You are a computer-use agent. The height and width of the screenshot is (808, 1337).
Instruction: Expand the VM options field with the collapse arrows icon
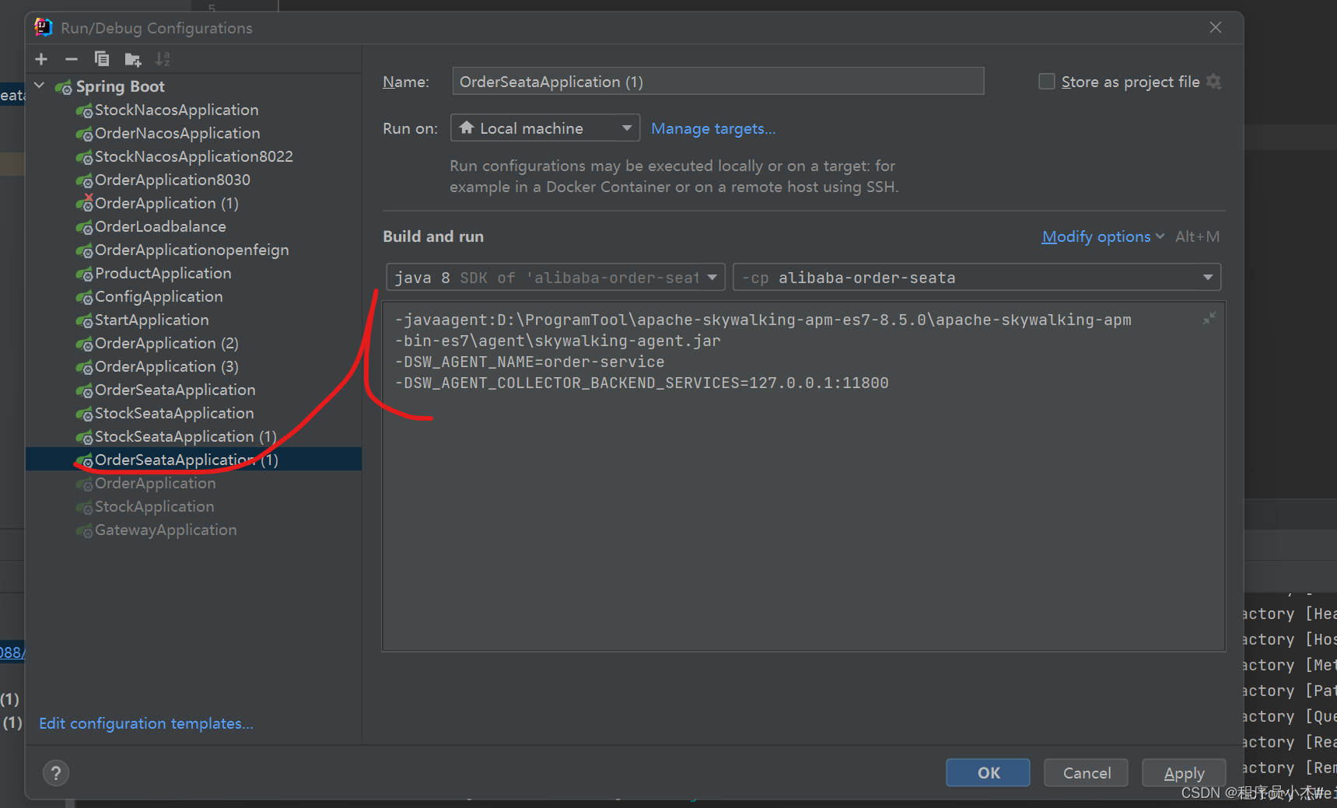click(x=1209, y=319)
